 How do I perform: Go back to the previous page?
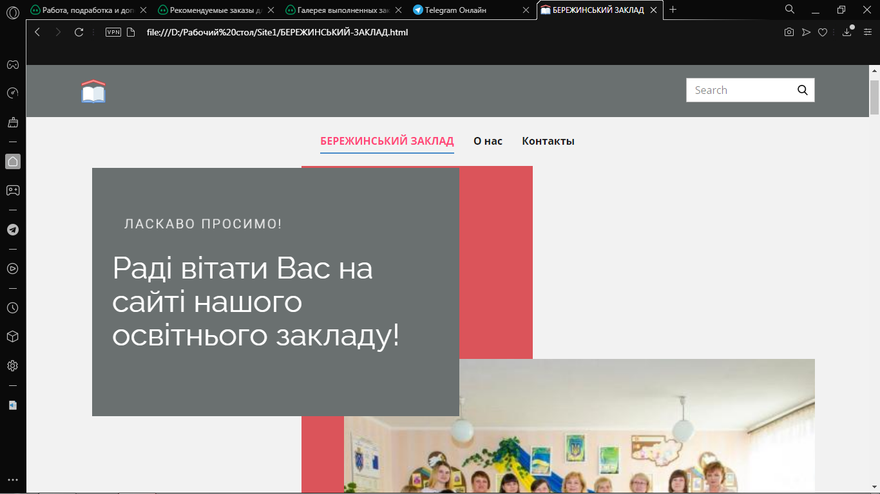(x=37, y=32)
